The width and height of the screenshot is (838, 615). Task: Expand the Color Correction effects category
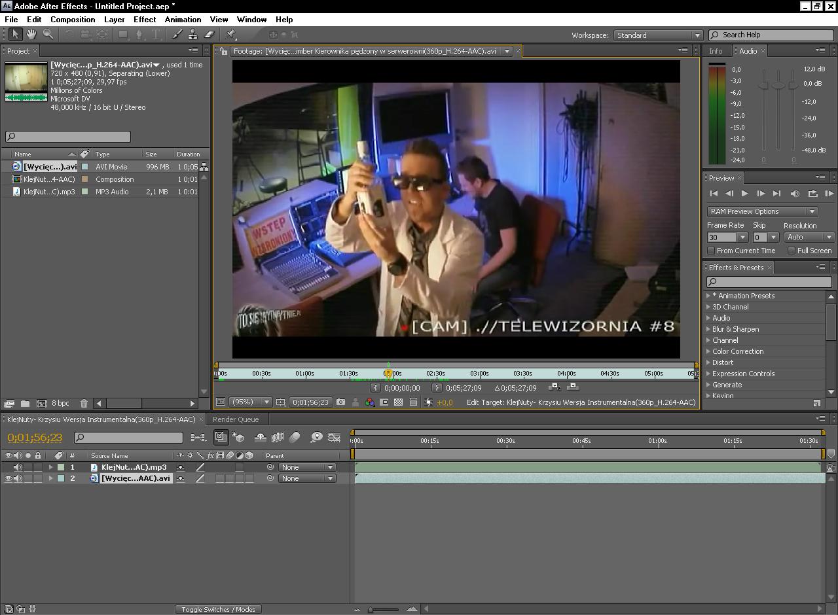708,351
